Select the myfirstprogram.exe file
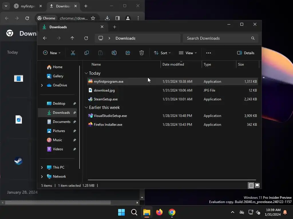This screenshot has width=293, height=219. [173, 82]
